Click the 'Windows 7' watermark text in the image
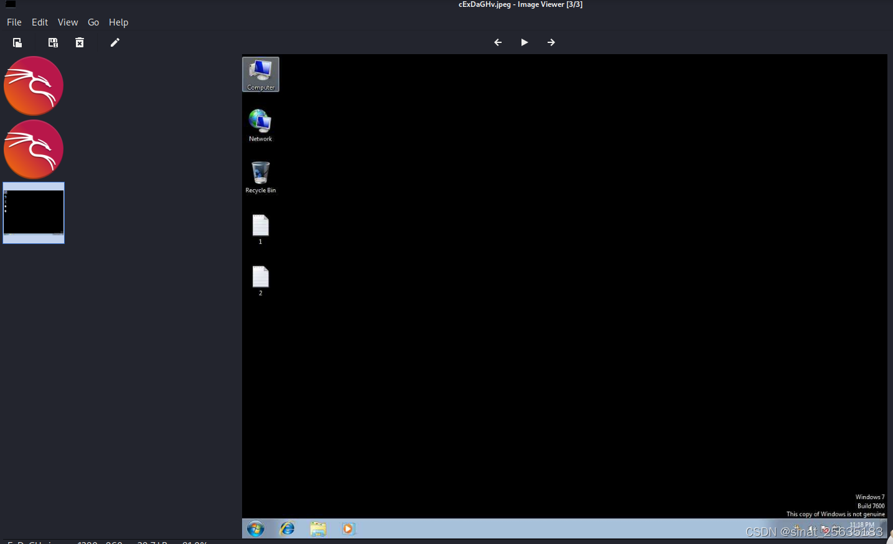The height and width of the screenshot is (544, 893). 870,497
